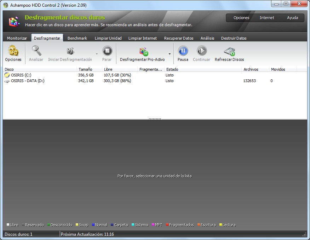The height and width of the screenshot is (240, 310).
Task: Click the Refrescar Discos icon
Action: click(230, 52)
